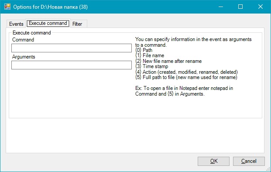The height and width of the screenshot is (172, 271).
Task: Click the Command field label
Action: point(23,40)
